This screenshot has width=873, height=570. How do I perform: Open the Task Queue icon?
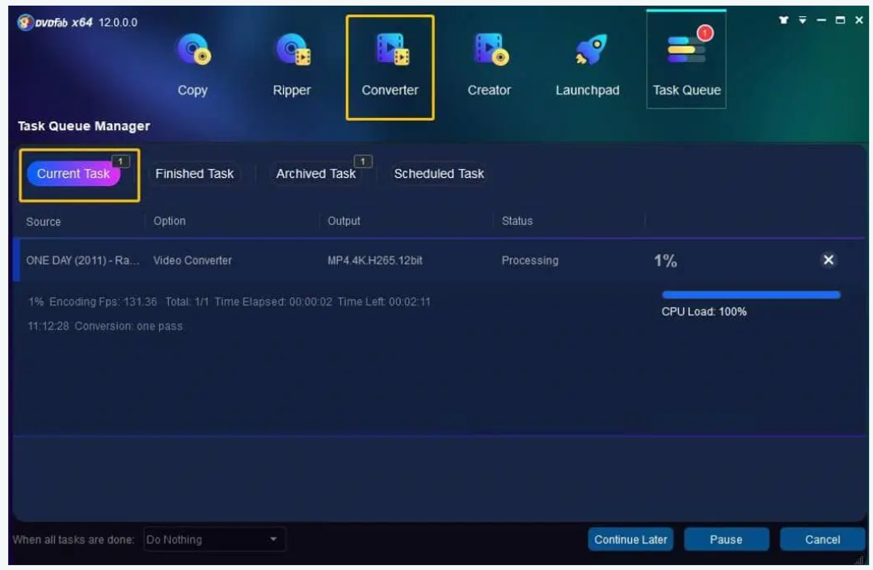pos(686,53)
